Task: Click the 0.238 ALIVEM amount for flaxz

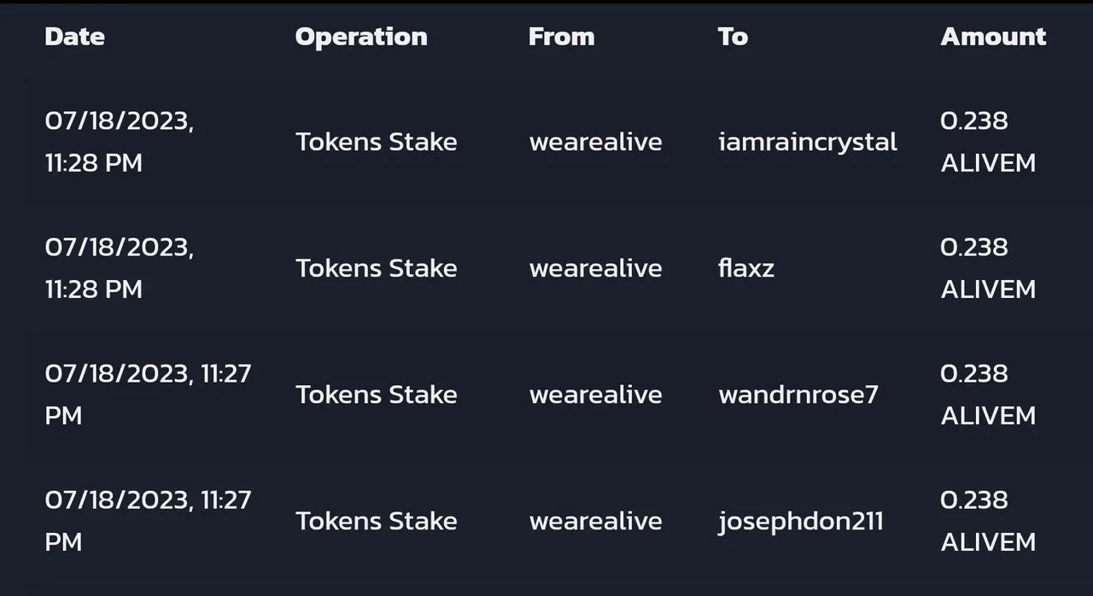Action: 988,268
